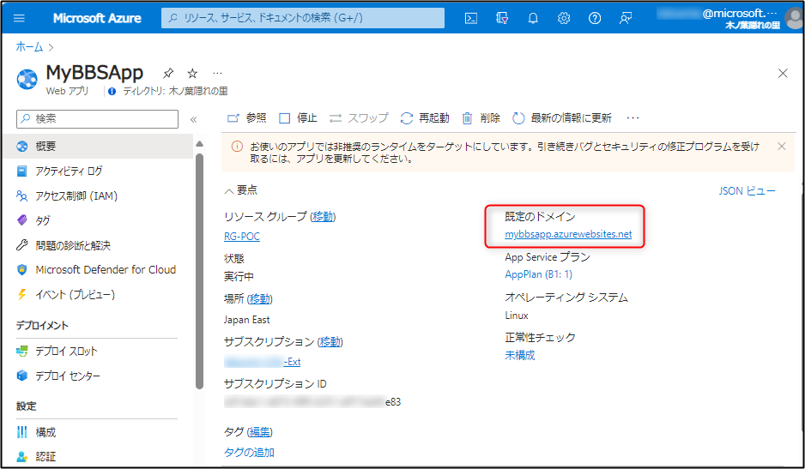Click the MyBBSApp web app icon
Viewport: 805px width, 469px height.
(x=27, y=79)
